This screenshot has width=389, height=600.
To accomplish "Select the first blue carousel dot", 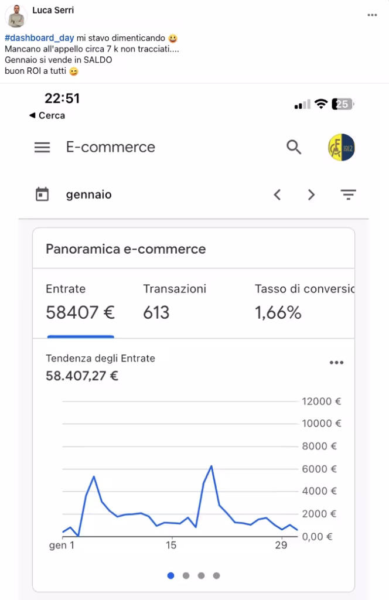I will click(x=171, y=575).
